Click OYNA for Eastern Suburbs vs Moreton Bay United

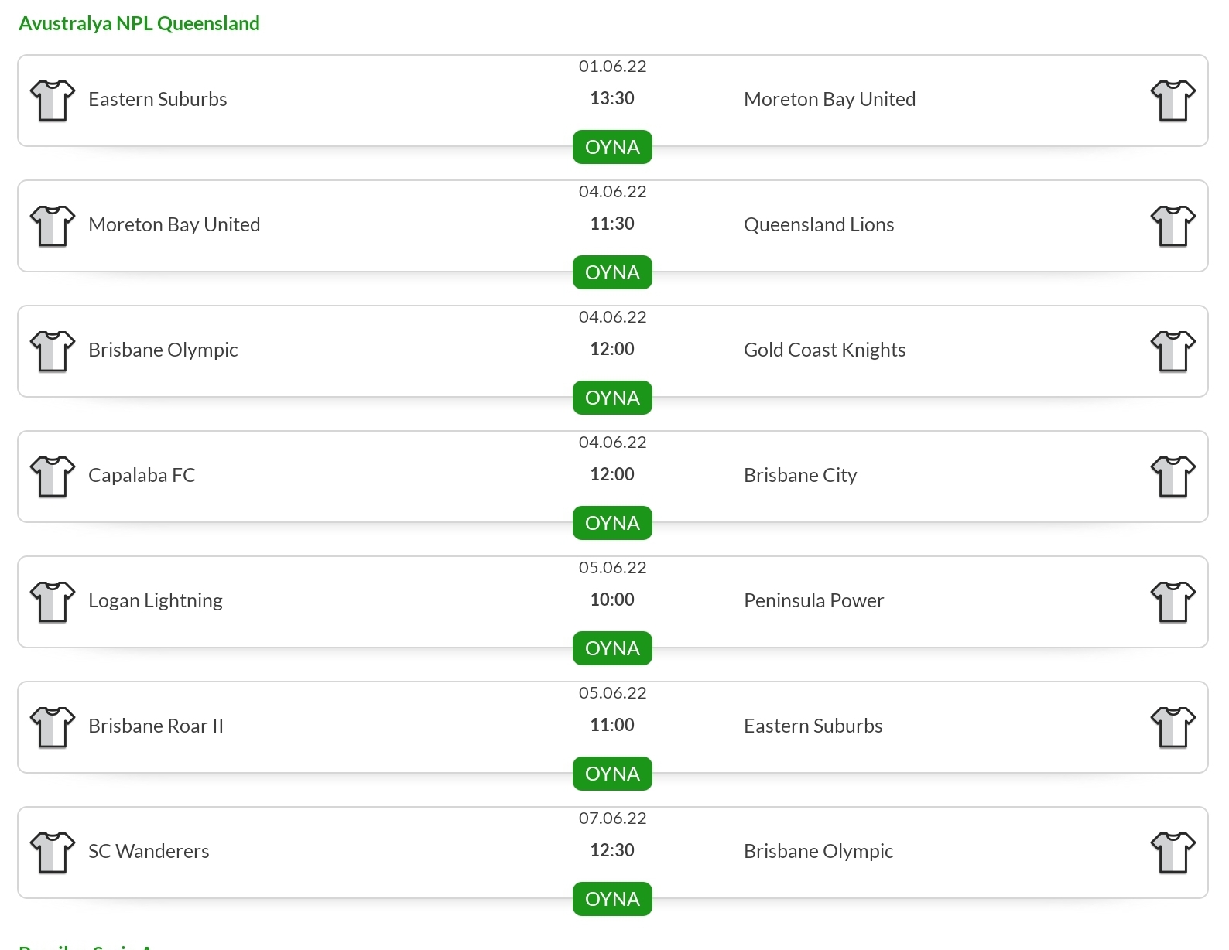pyautogui.click(x=612, y=147)
